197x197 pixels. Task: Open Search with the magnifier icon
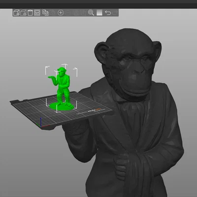click(91, 13)
